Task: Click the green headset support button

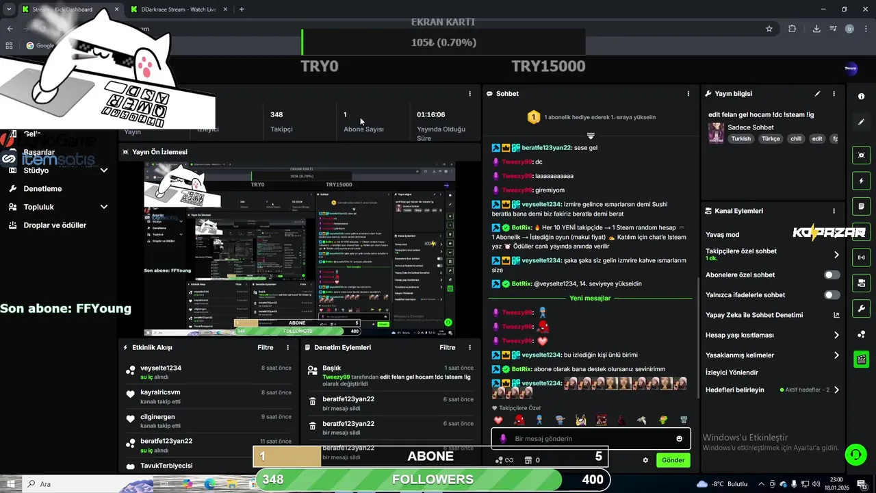Action: tap(855, 455)
